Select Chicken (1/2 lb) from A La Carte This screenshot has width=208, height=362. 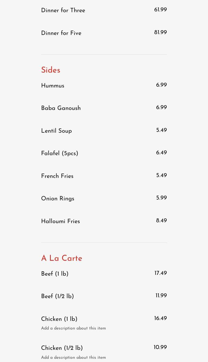(x=62, y=348)
